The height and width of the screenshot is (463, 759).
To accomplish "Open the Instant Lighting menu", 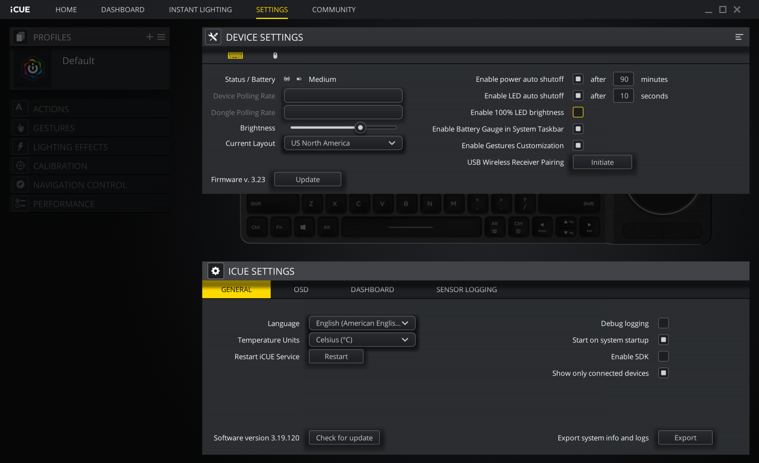I will (200, 9).
